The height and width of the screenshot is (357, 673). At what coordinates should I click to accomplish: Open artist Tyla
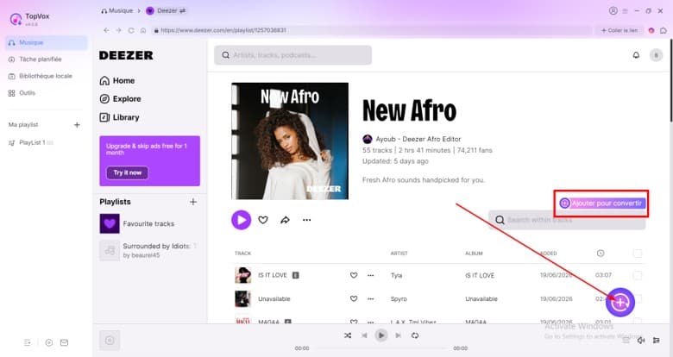pyautogui.click(x=397, y=275)
